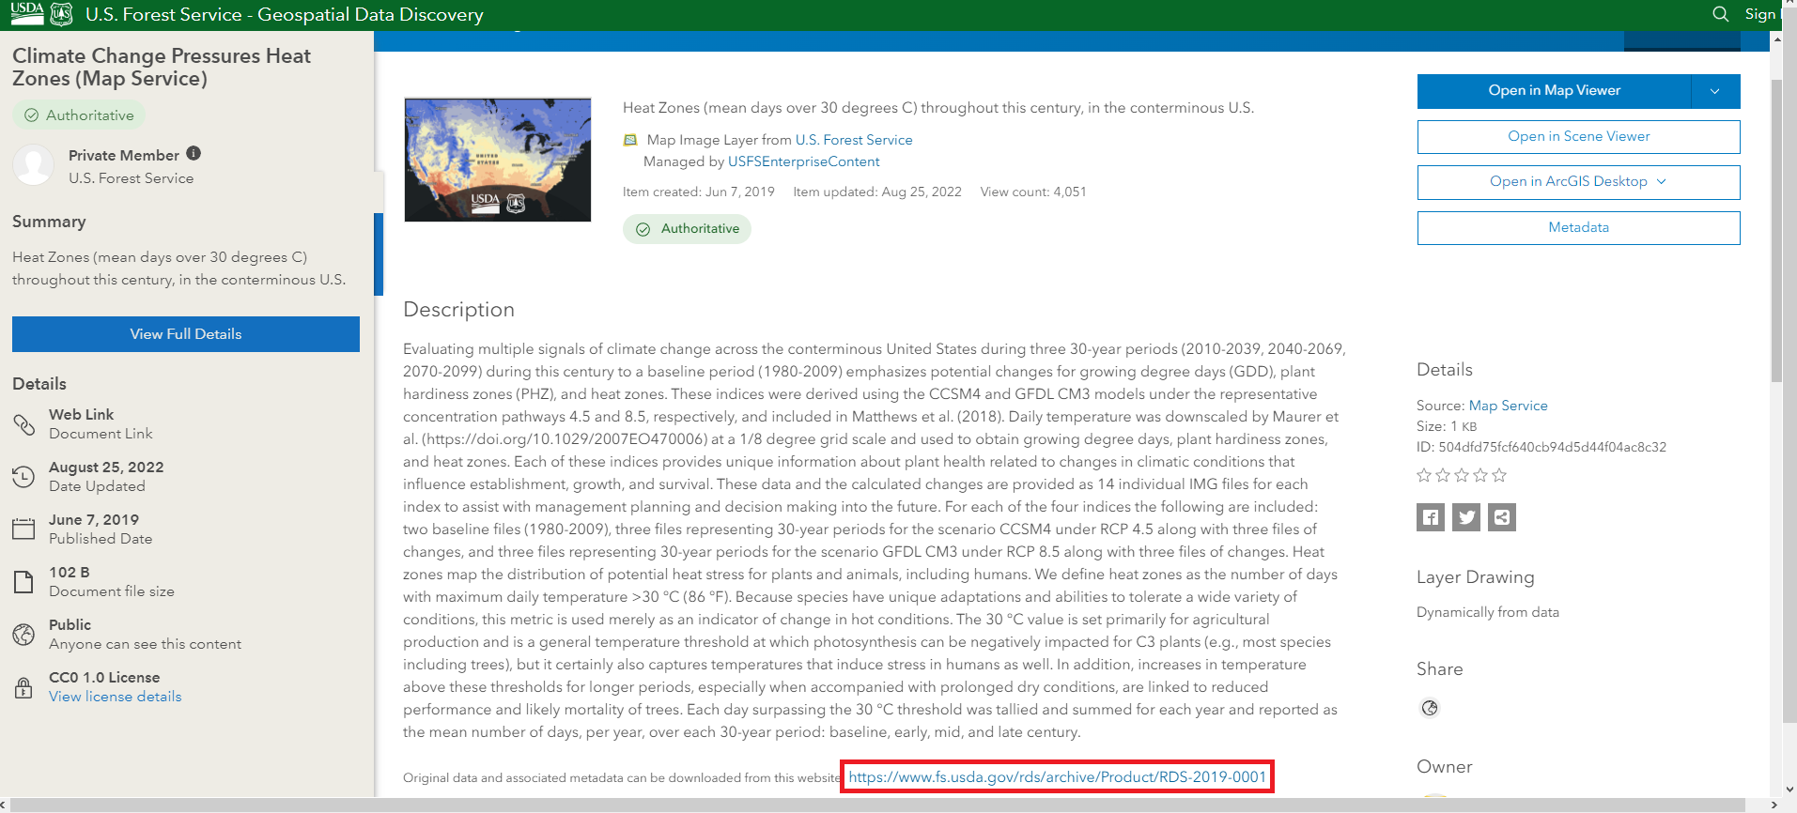Click the Dynamically from data text
This screenshot has width=1797, height=813.
pyautogui.click(x=1488, y=612)
